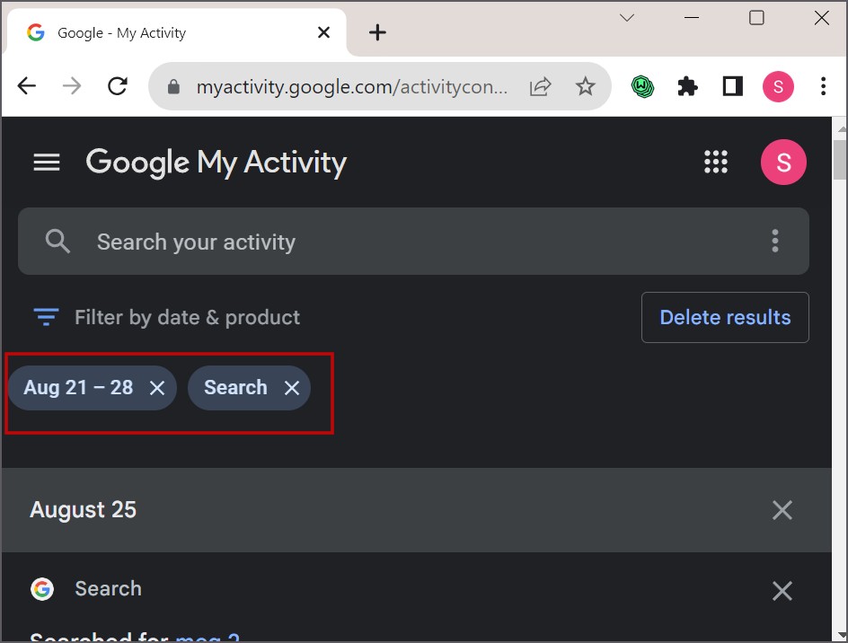Open more options in activity search bar
848x643 pixels.
click(775, 241)
